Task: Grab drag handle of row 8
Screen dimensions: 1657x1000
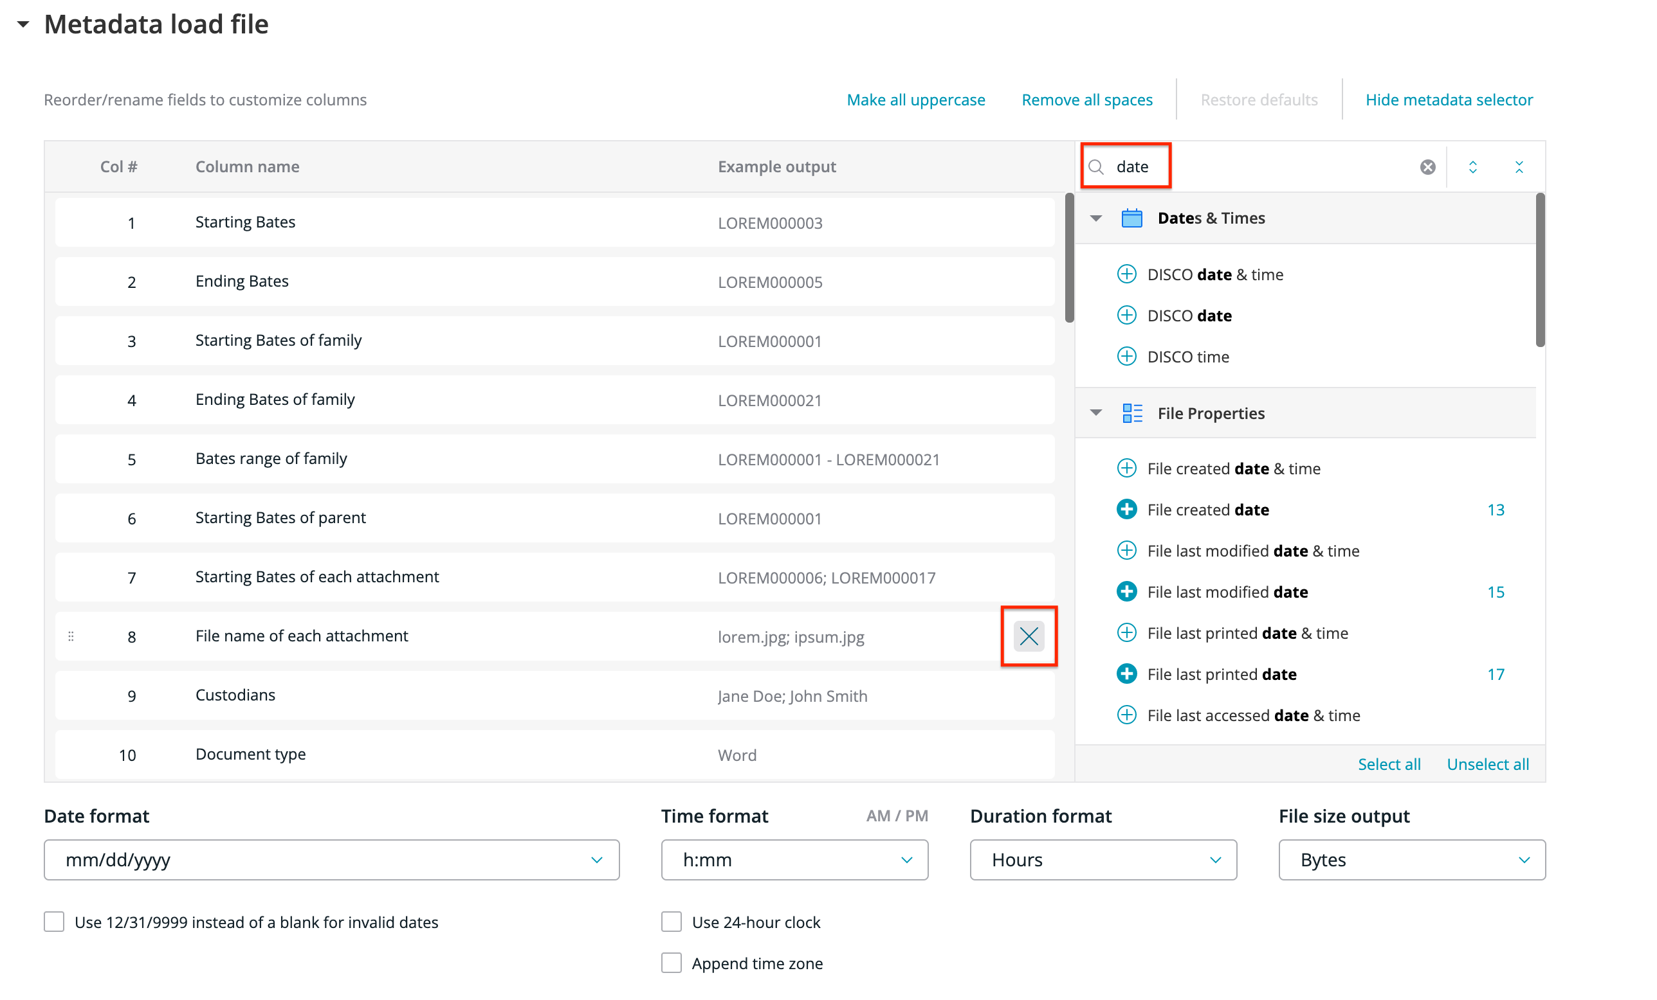Action: pyautogui.click(x=71, y=636)
